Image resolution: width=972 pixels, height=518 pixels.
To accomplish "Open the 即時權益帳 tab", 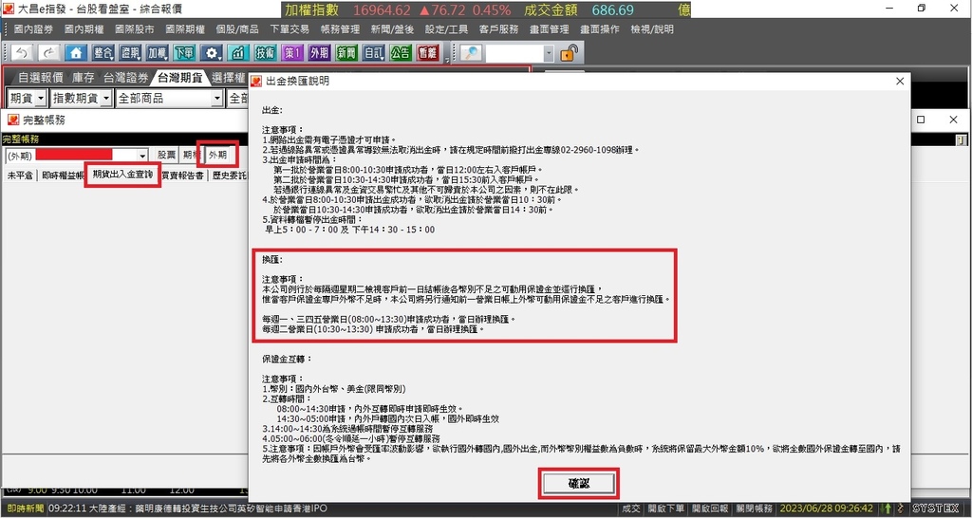I will 64,176.
